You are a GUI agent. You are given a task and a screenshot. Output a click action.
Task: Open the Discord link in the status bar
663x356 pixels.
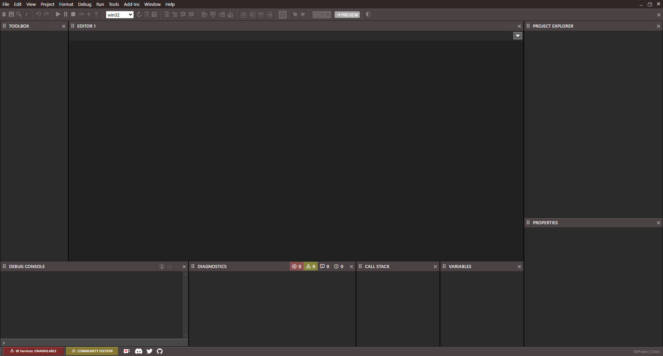138,351
